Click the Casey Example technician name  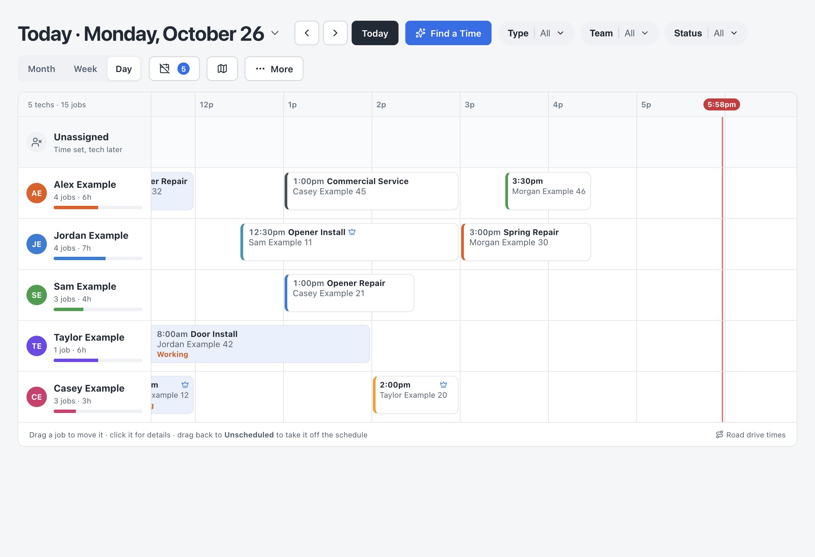pyautogui.click(x=89, y=388)
